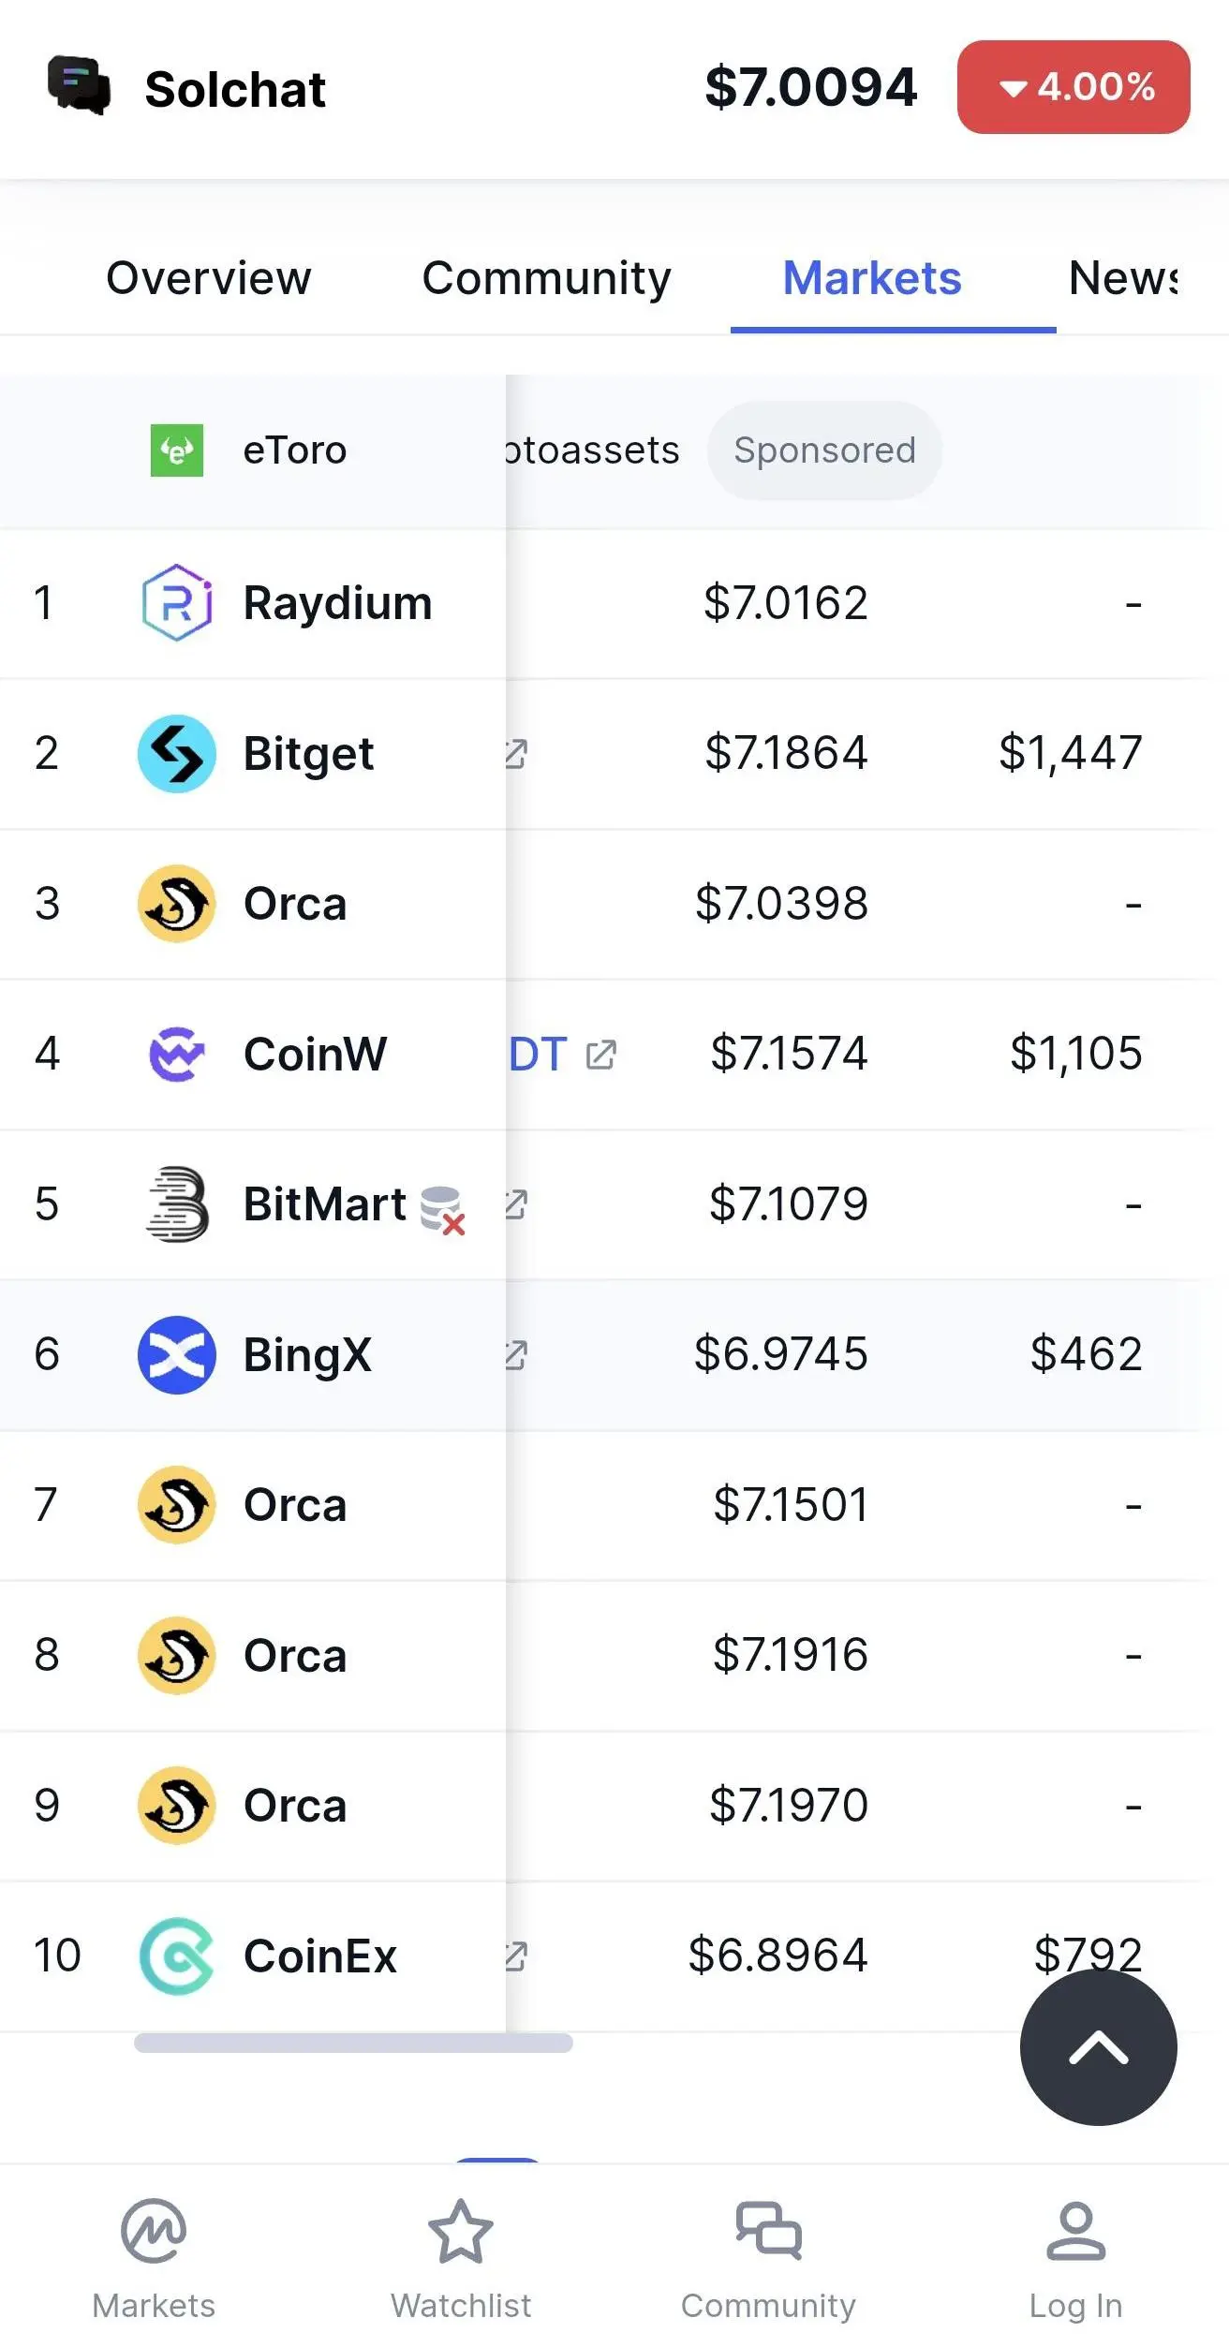This screenshot has height=2347, width=1229.
Task: Open the bottom Community chat icon
Action: point(768,2231)
